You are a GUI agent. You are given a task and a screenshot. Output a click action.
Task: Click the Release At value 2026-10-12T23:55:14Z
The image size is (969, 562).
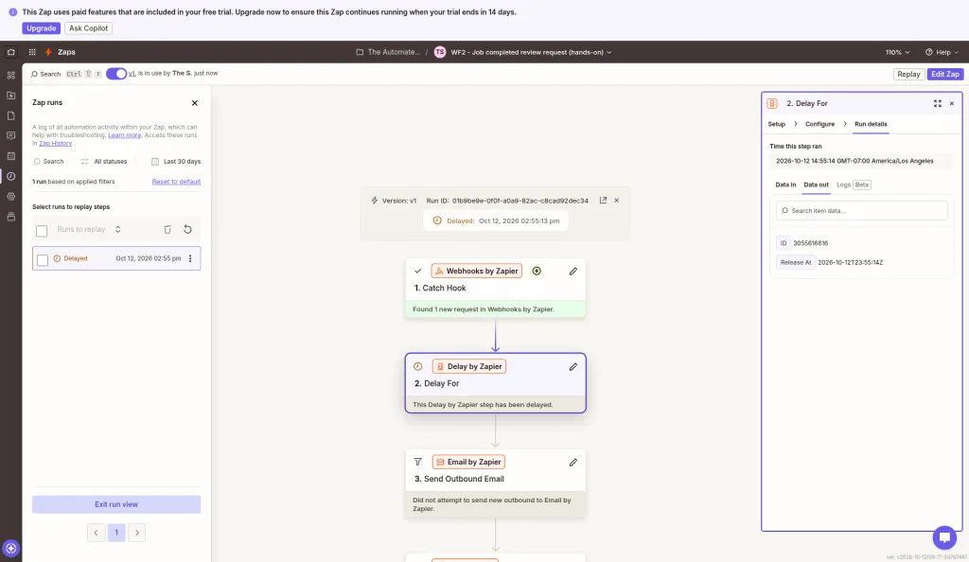[x=851, y=262]
